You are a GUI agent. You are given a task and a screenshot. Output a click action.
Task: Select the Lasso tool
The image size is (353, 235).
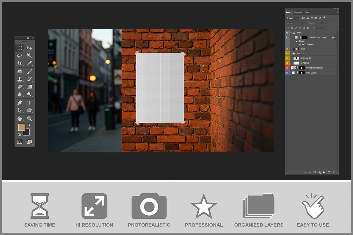20,56
